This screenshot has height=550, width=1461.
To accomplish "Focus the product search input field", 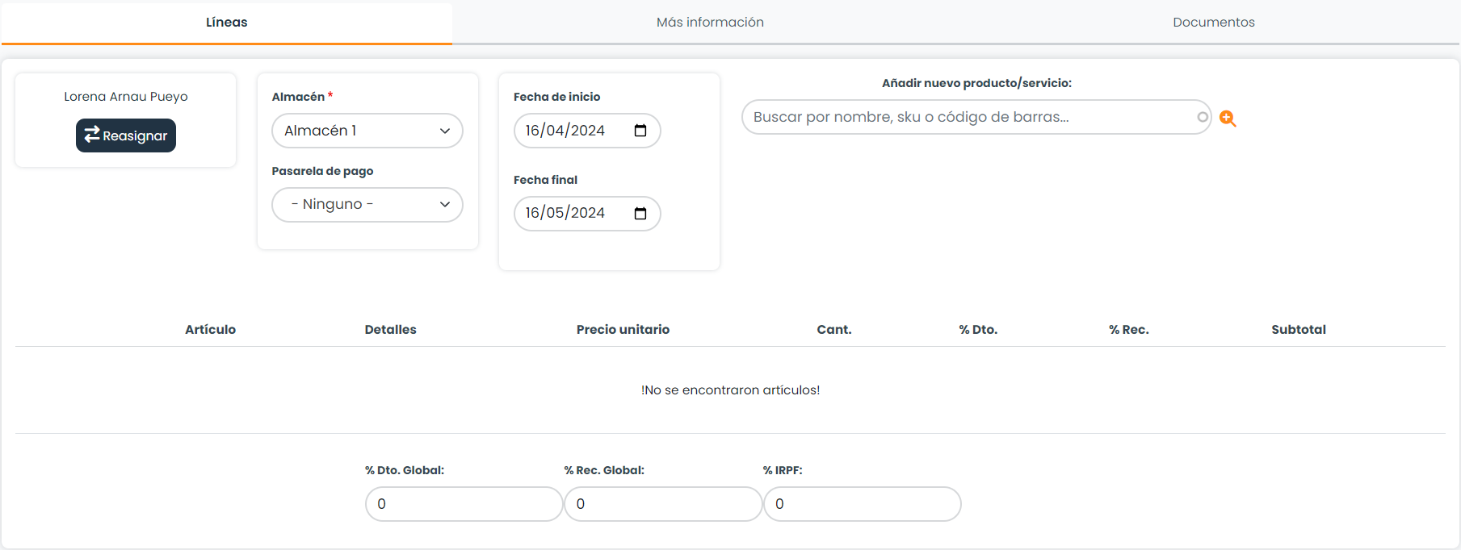I will coord(969,117).
